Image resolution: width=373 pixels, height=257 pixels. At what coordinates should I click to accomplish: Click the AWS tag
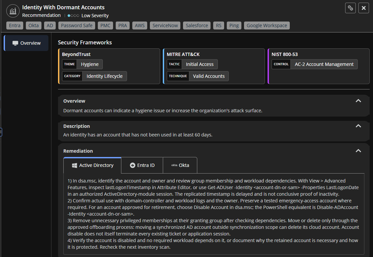click(140, 26)
